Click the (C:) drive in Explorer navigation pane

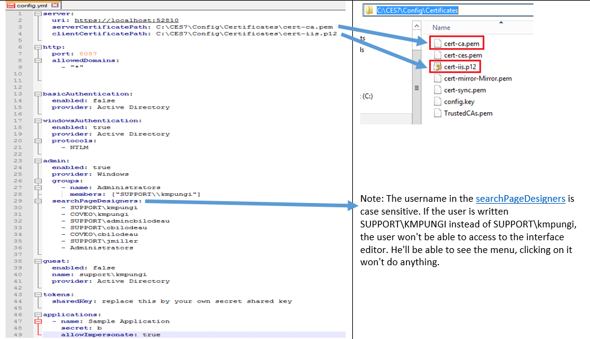pos(367,96)
